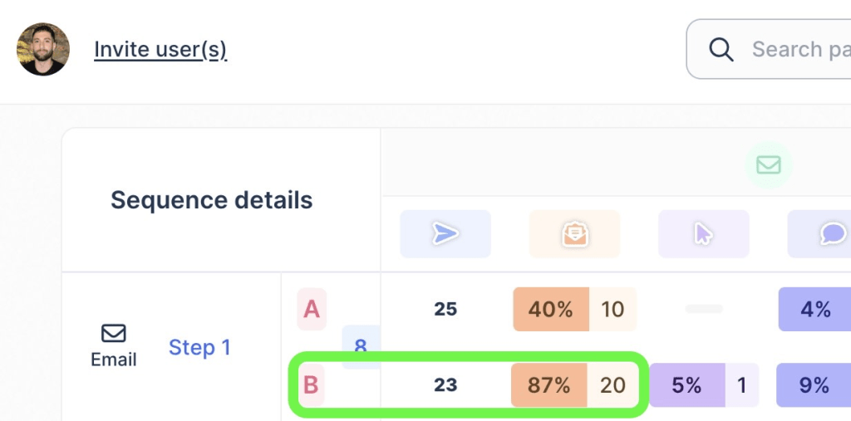Click the blue paper plane sent icon
851x421 pixels.
click(445, 234)
